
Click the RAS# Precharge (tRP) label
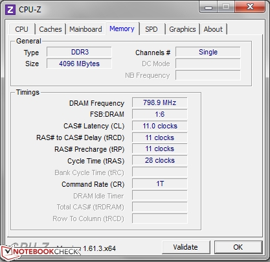pyautogui.click(x=89, y=149)
